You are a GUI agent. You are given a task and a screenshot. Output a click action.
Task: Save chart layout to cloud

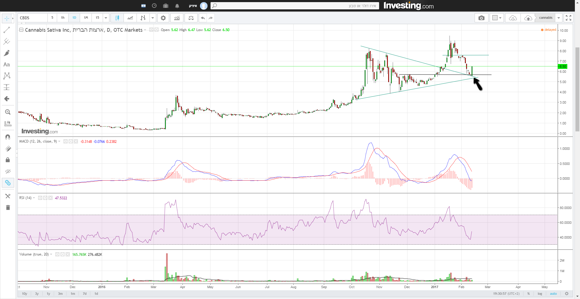pos(528,18)
